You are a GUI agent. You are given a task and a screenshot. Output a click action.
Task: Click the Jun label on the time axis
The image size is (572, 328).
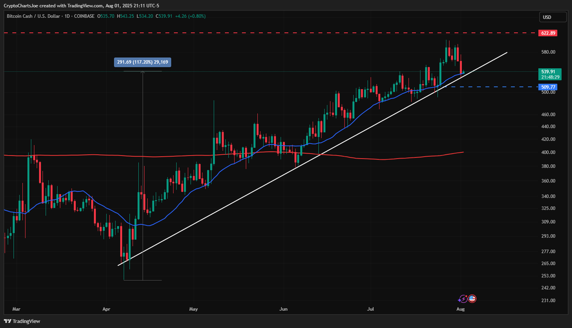(283, 308)
